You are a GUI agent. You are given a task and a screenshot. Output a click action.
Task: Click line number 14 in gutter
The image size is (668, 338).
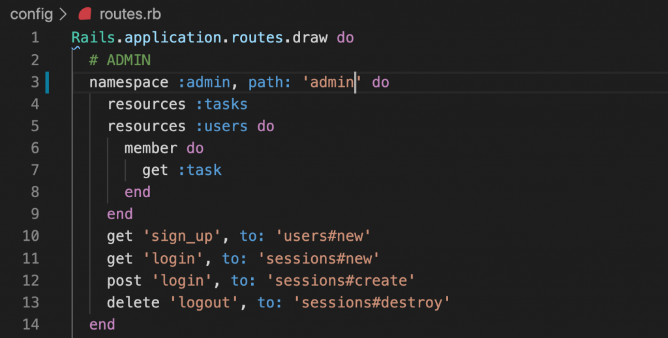coord(31,324)
